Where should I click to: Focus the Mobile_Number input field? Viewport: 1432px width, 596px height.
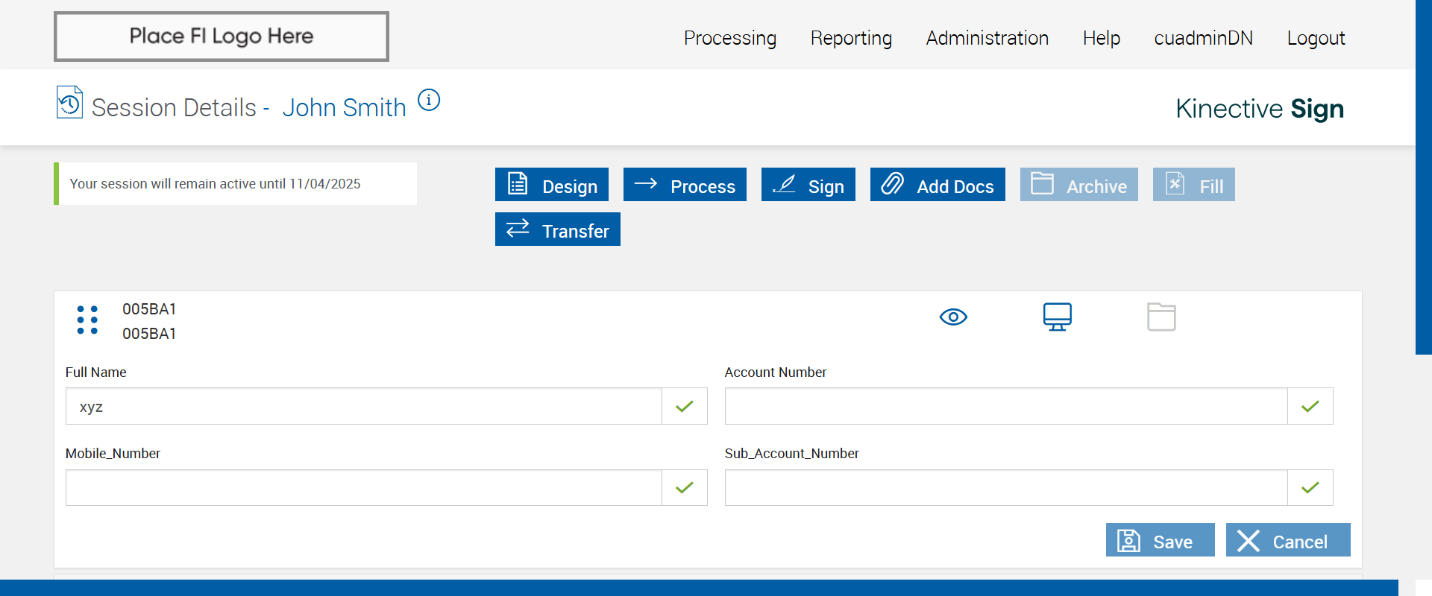pyautogui.click(x=364, y=488)
